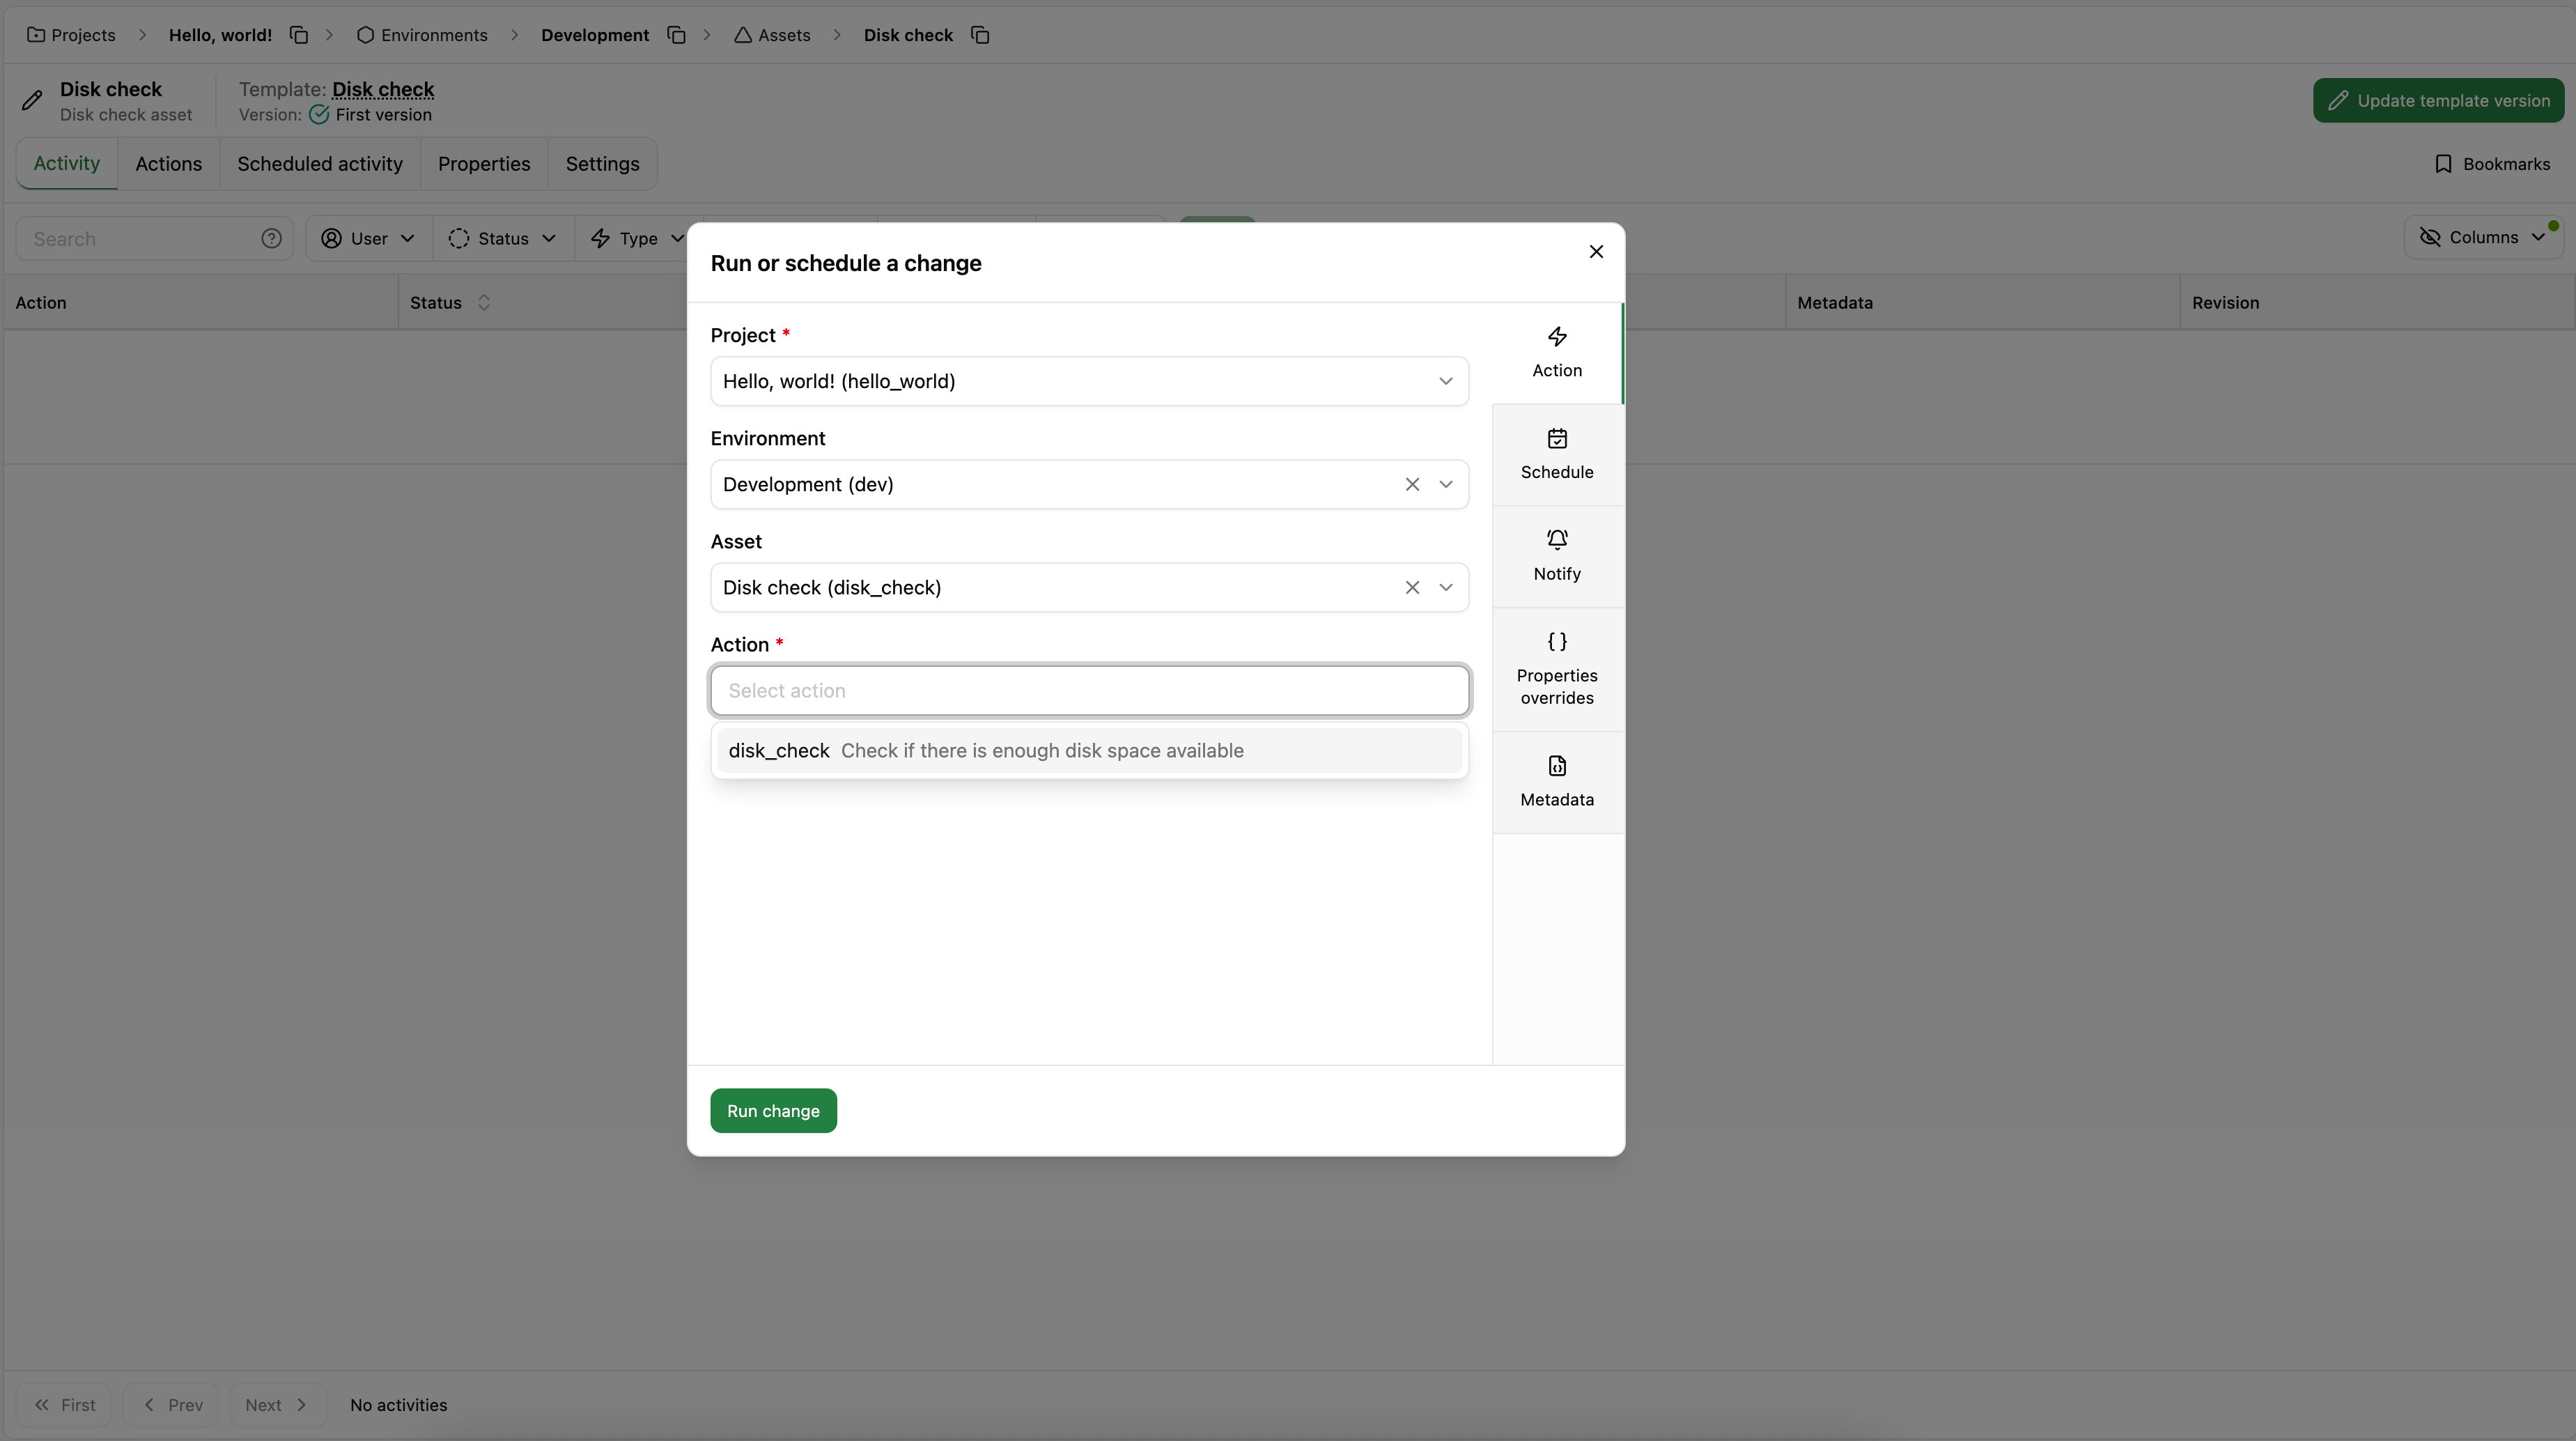The image size is (2576, 1441).
Task: Select the Notify option in the sidebar
Action: 1557,556
